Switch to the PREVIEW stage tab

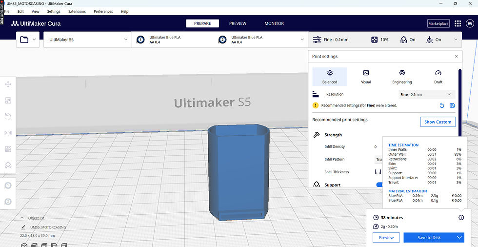[x=238, y=23]
